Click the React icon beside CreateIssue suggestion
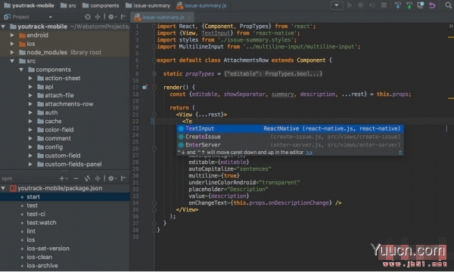This screenshot has width=454, height=272. 181,137
